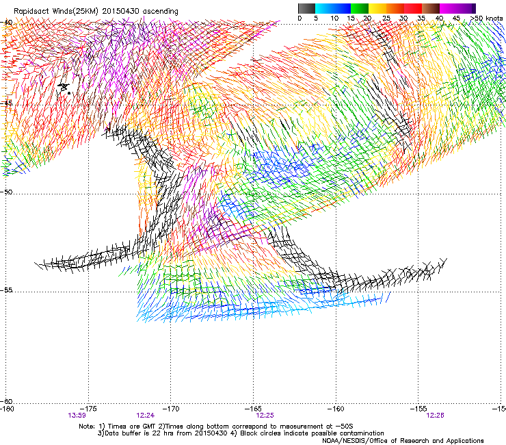This screenshot has width=506, height=445.
Task: Click the 12:26 swath time label
Action: (x=435, y=416)
